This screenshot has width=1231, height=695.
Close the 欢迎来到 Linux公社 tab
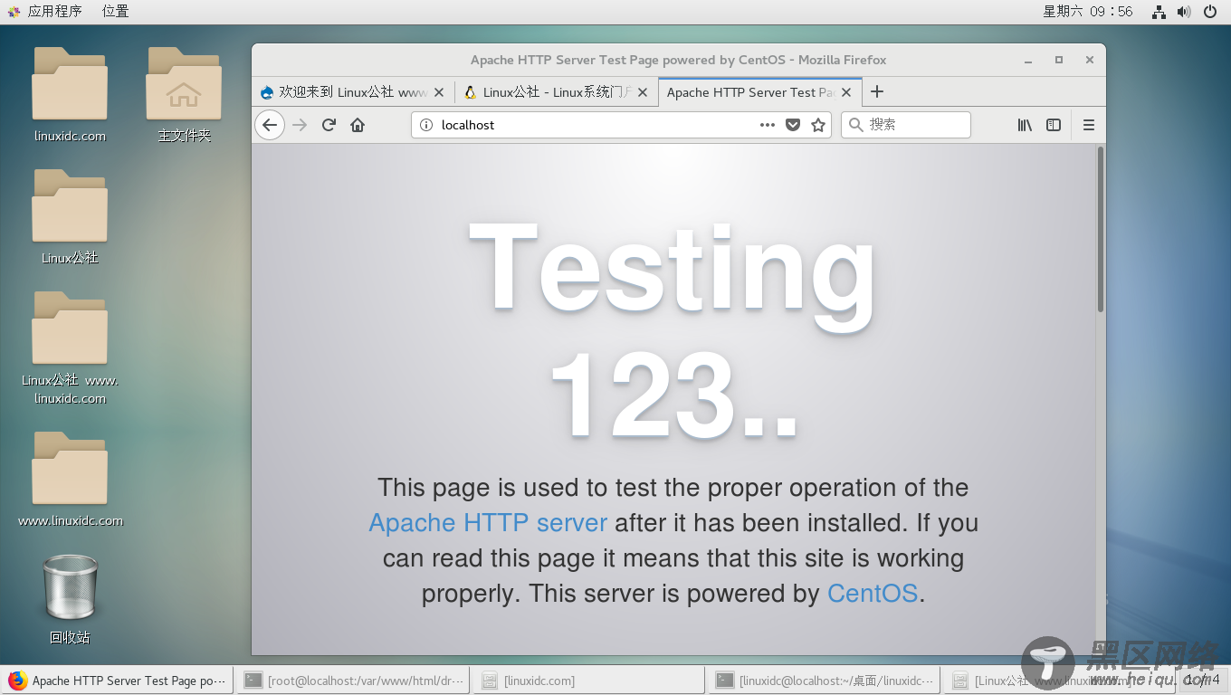(438, 92)
